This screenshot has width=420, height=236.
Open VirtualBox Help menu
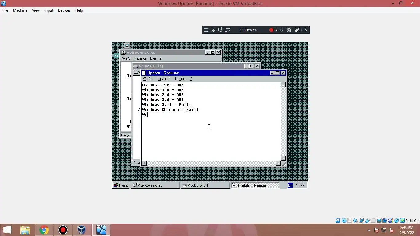click(x=79, y=10)
